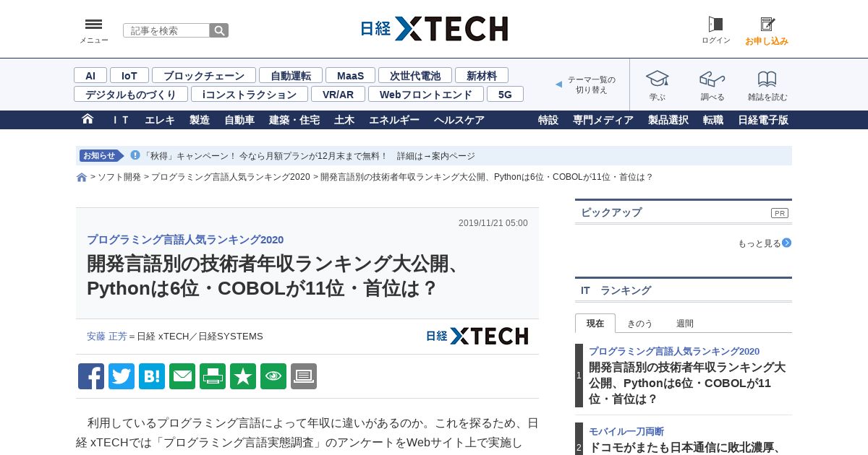Click the お申し込み notepad icon
This screenshot has height=455, width=868.
click(767, 25)
